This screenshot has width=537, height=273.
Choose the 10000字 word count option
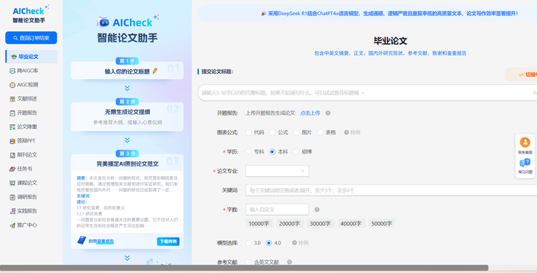[259, 223]
